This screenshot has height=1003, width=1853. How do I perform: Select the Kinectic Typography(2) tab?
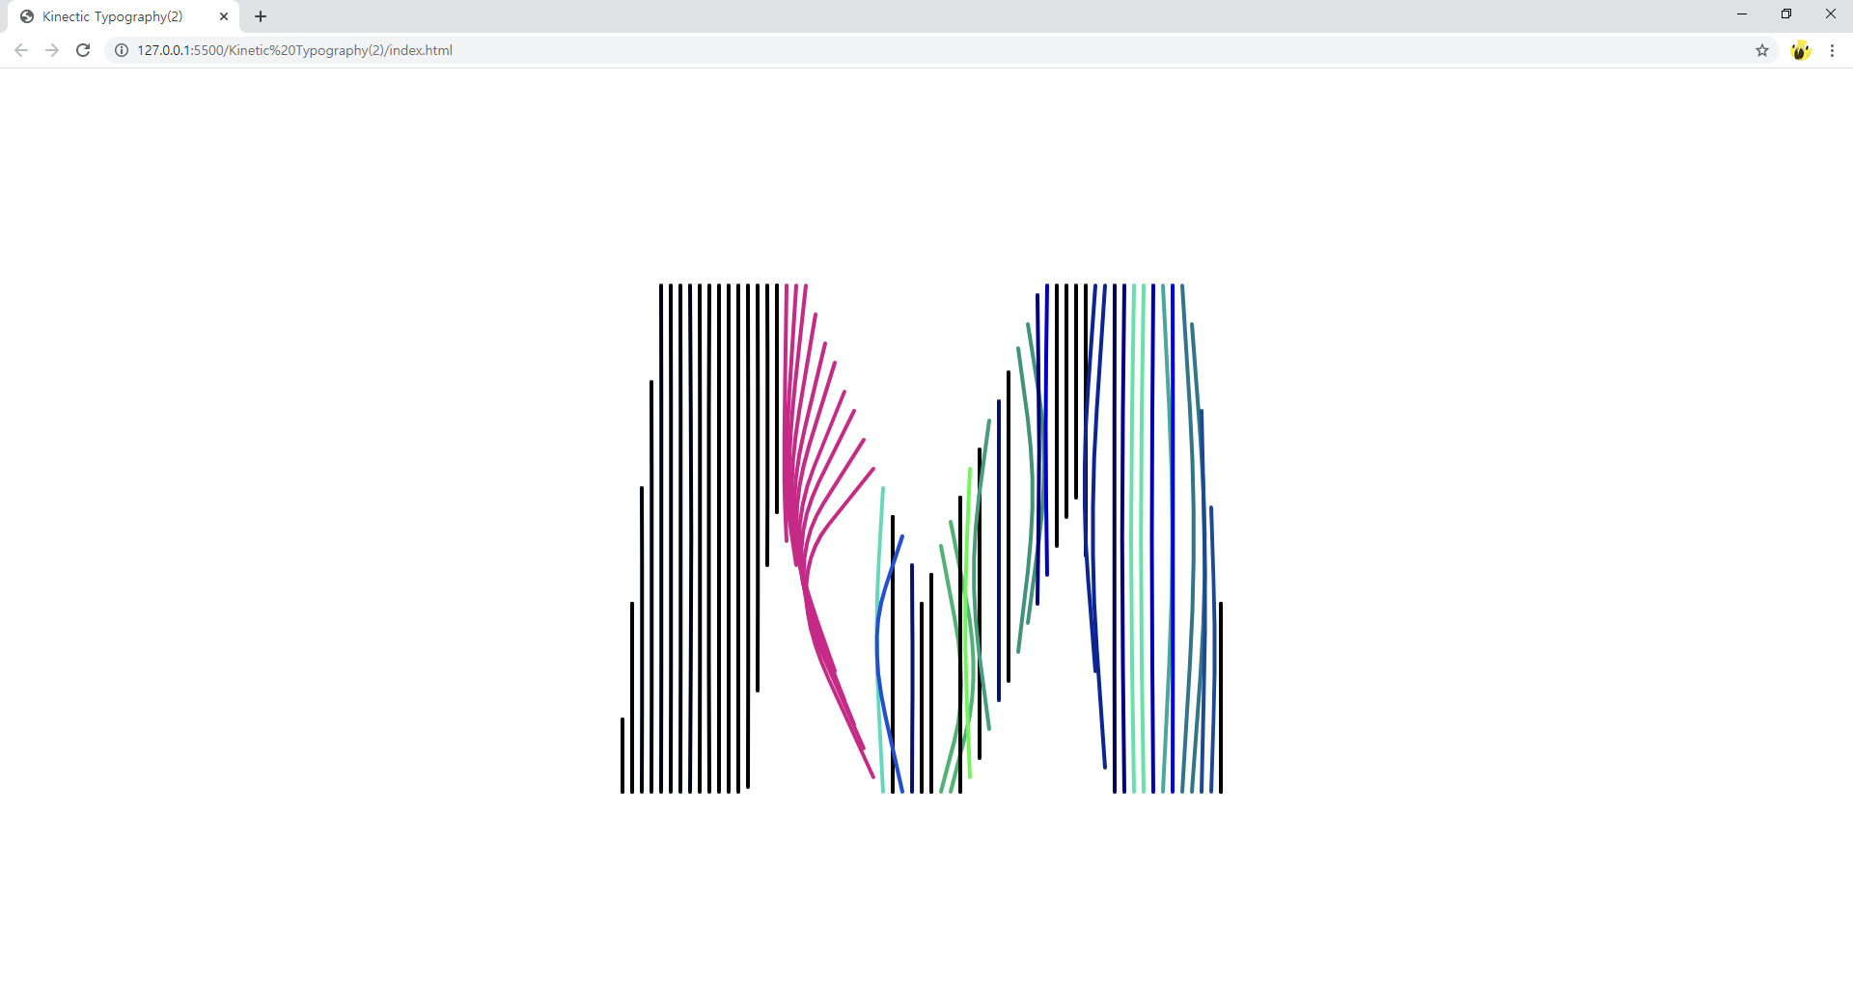coord(111,16)
